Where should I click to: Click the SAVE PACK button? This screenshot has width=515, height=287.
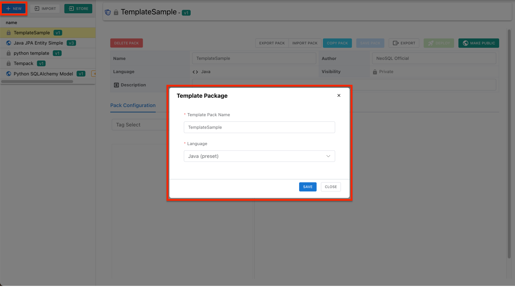tap(370, 43)
